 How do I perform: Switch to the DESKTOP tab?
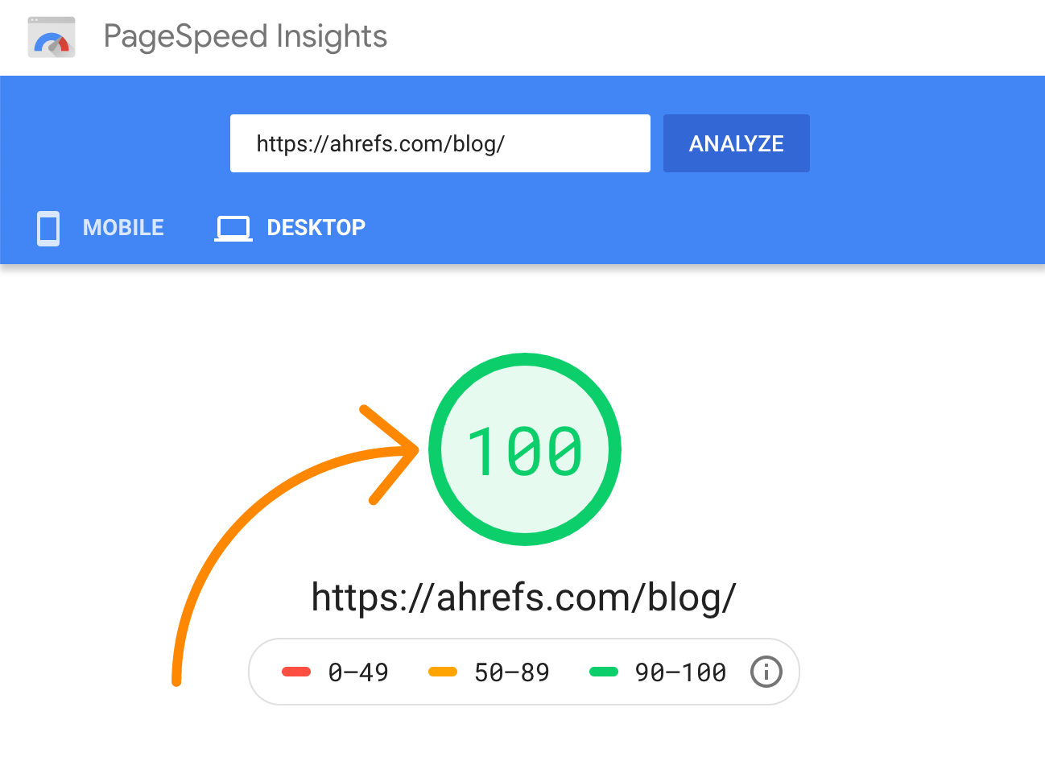(316, 227)
